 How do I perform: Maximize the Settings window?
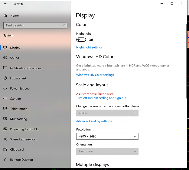click(x=172, y=4)
